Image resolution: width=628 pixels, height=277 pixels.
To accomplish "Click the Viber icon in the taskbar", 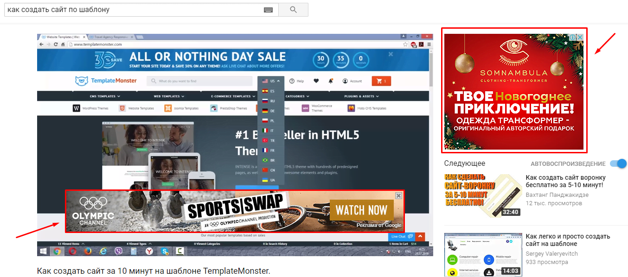I will [x=118, y=252].
